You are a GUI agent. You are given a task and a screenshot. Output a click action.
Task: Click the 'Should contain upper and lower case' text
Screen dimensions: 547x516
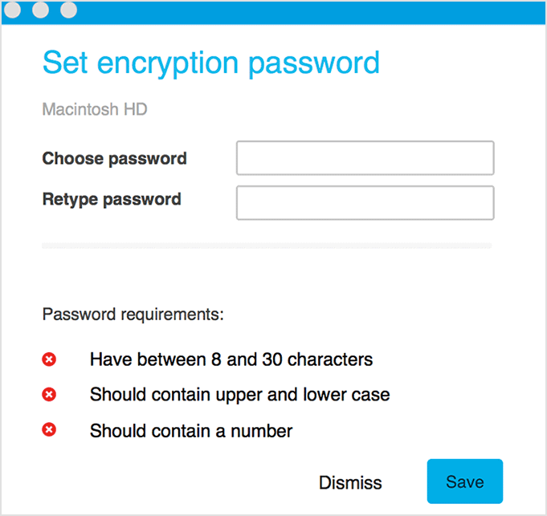(239, 395)
